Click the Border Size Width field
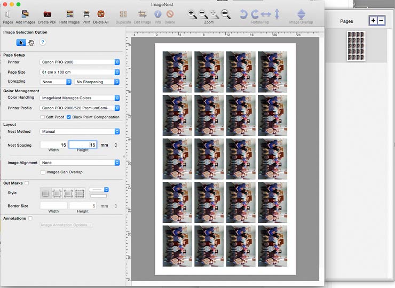This screenshot has height=288, width=395. 54,206
